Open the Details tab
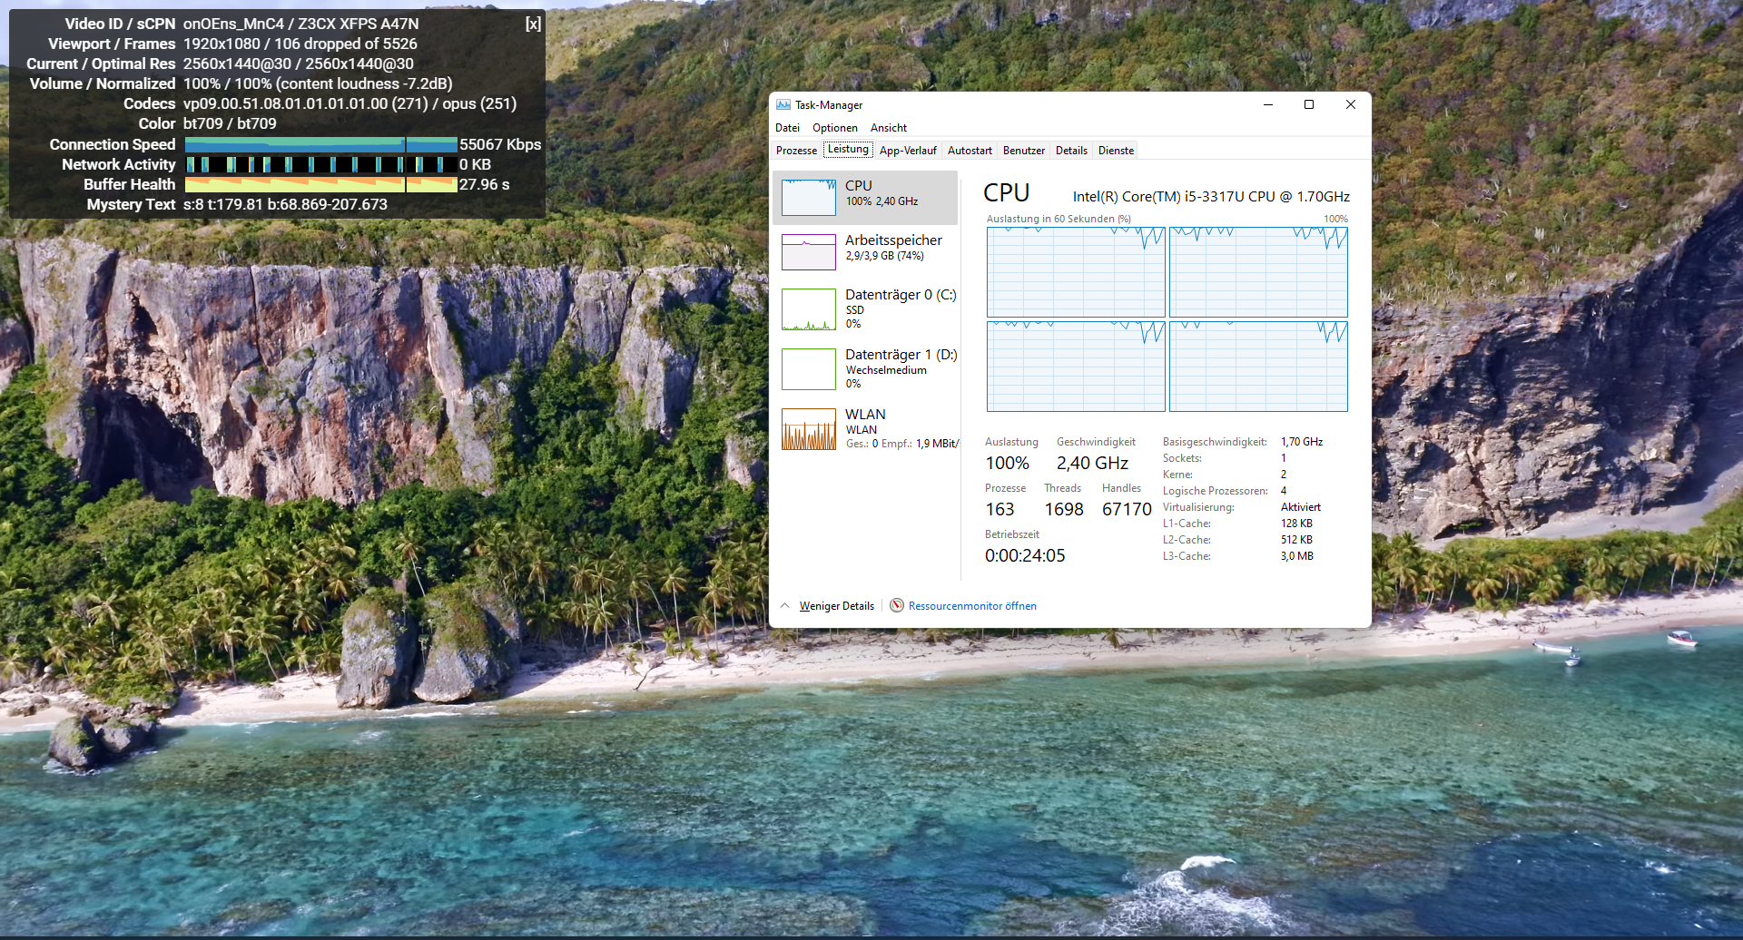The width and height of the screenshot is (1743, 940). click(x=1071, y=151)
